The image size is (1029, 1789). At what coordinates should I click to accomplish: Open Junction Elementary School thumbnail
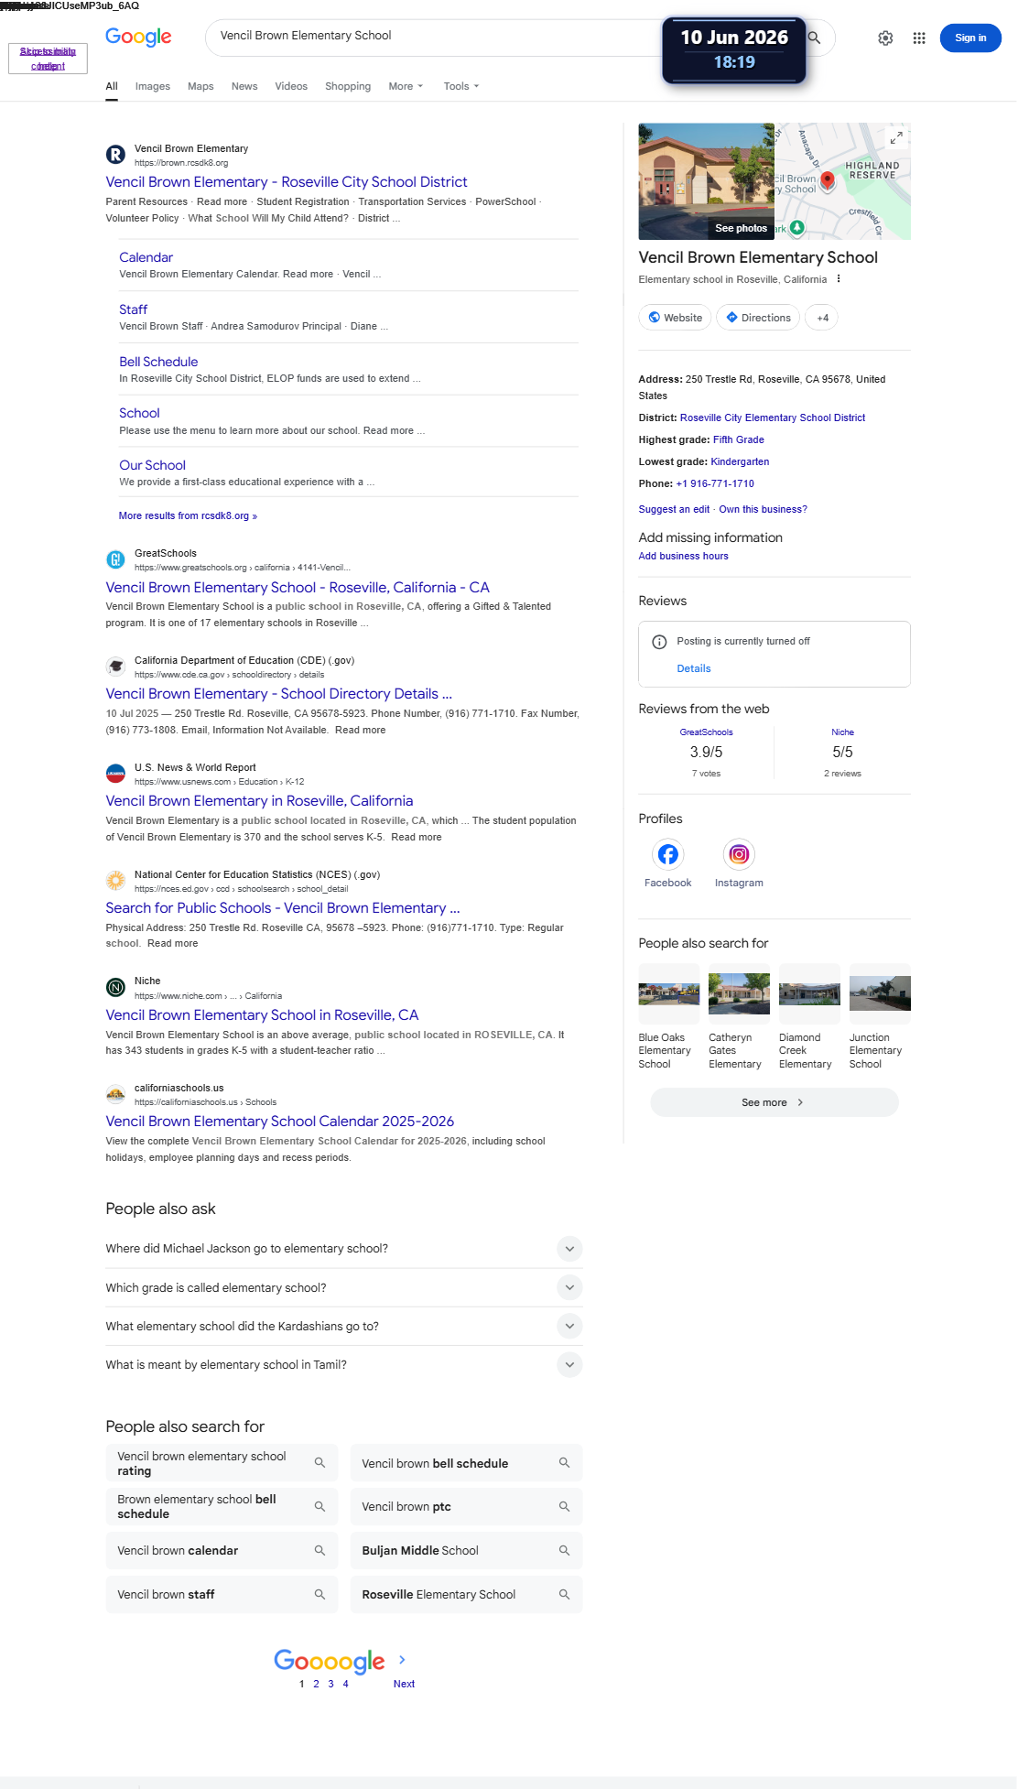click(880, 993)
